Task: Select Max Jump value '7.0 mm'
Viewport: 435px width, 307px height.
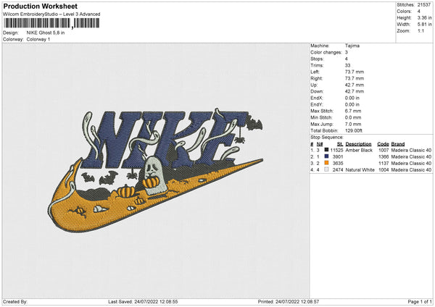Action: (x=353, y=124)
